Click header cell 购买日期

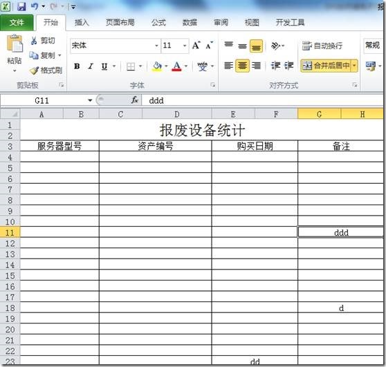coord(255,146)
